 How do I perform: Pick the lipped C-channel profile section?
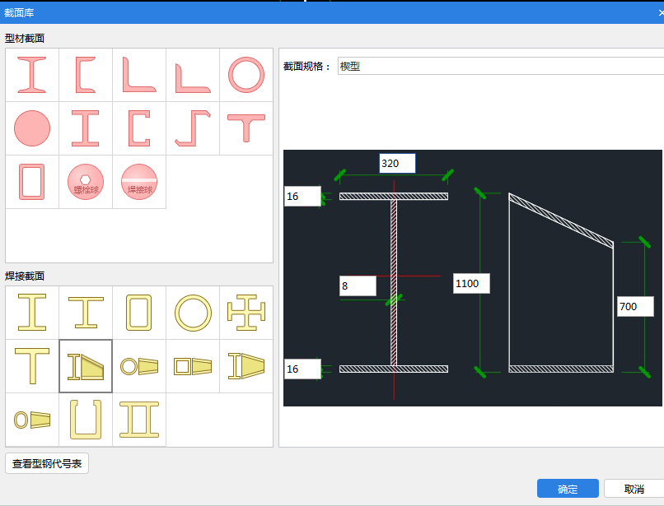[139, 128]
